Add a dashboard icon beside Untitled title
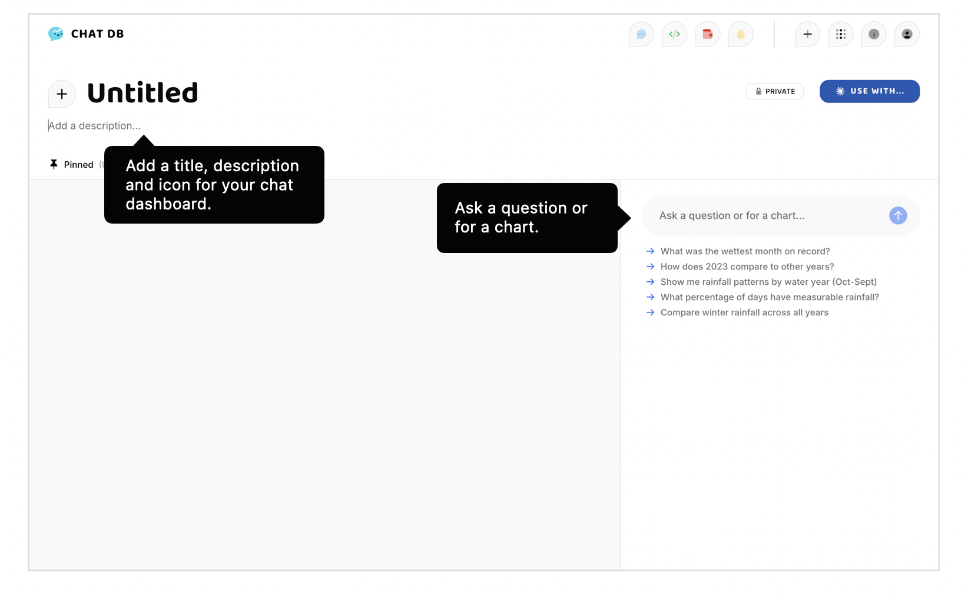This screenshot has height=599, width=968. click(62, 94)
